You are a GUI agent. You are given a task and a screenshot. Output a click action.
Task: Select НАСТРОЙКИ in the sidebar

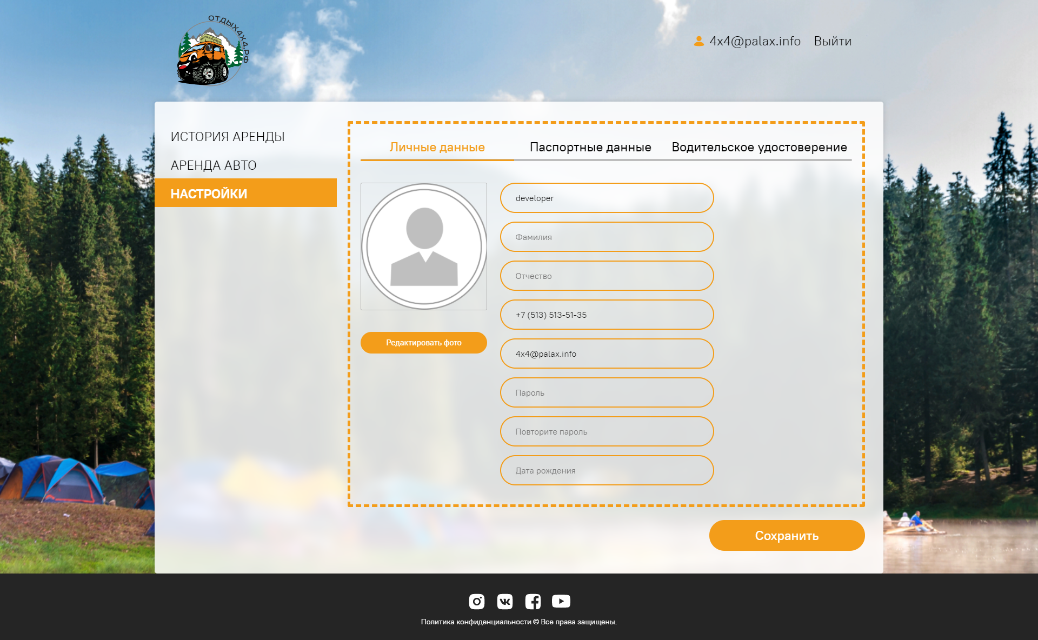(x=209, y=194)
